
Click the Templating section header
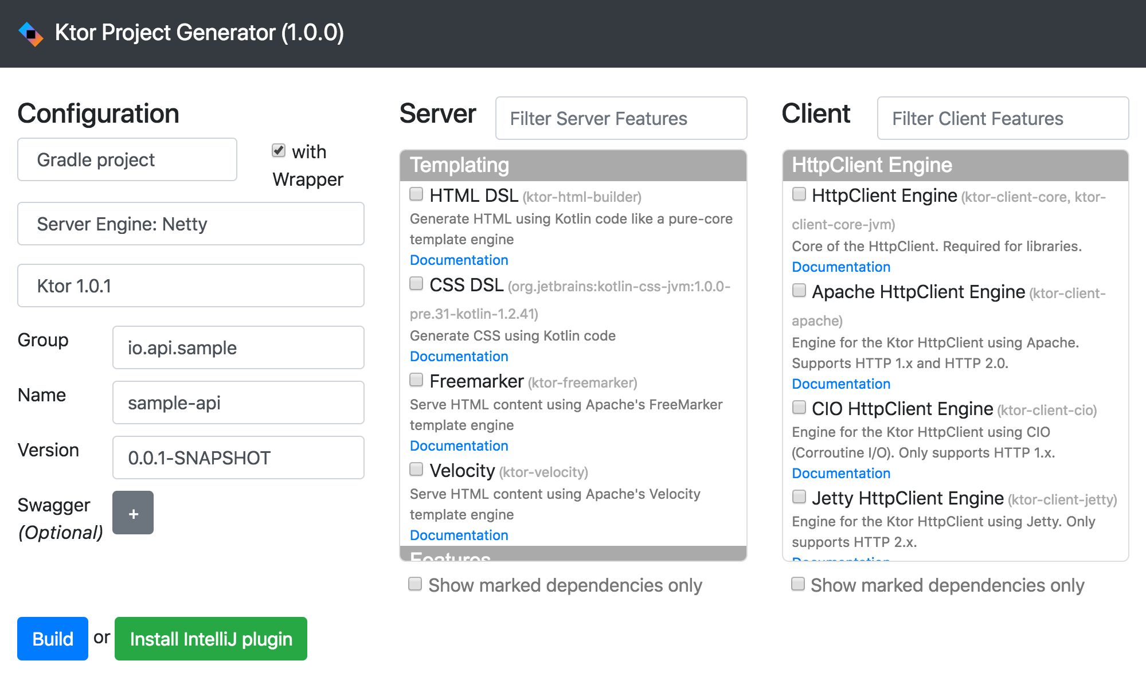[x=573, y=165]
